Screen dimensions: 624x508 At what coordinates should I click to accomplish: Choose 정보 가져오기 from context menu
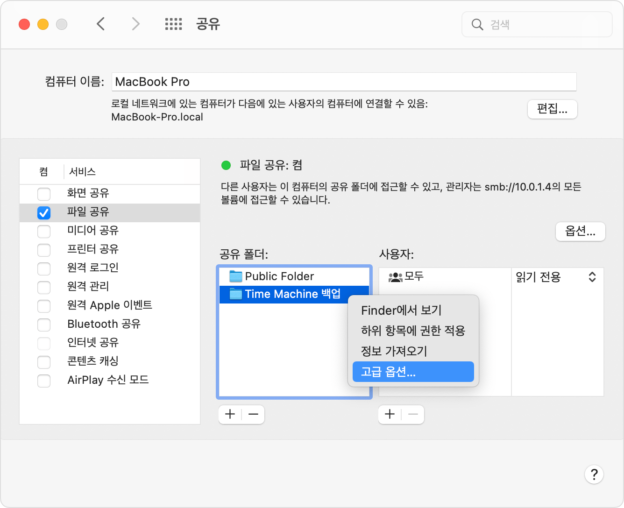pyautogui.click(x=413, y=351)
